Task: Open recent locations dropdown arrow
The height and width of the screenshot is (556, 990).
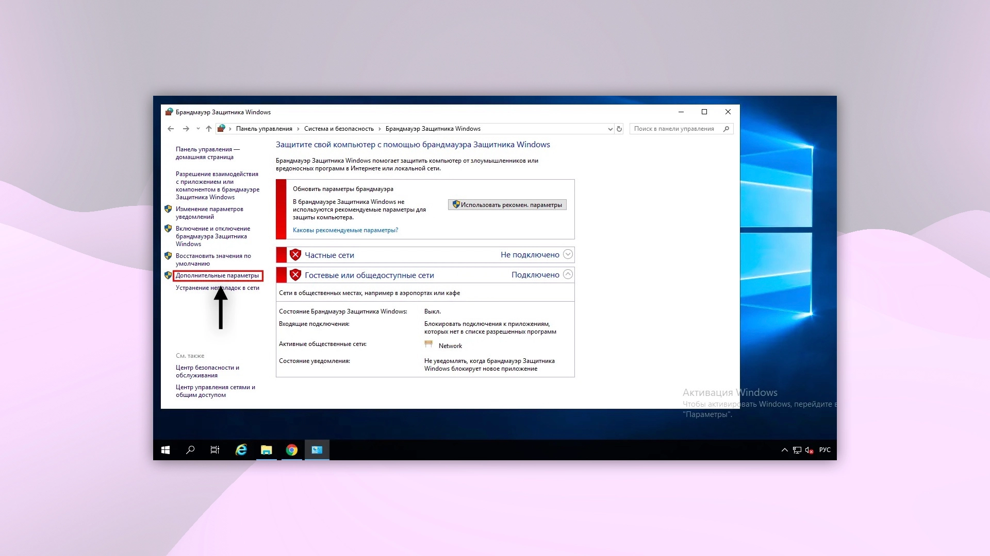Action: (x=198, y=129)
